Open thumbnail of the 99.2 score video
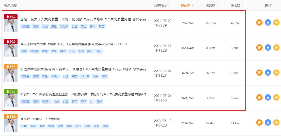The image size is (281, 136). pyautogui.click(x=11, y=23)
